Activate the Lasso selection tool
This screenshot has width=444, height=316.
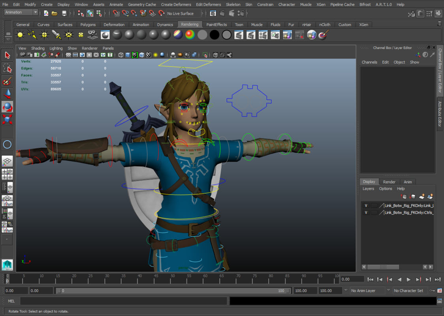point(7,68)
